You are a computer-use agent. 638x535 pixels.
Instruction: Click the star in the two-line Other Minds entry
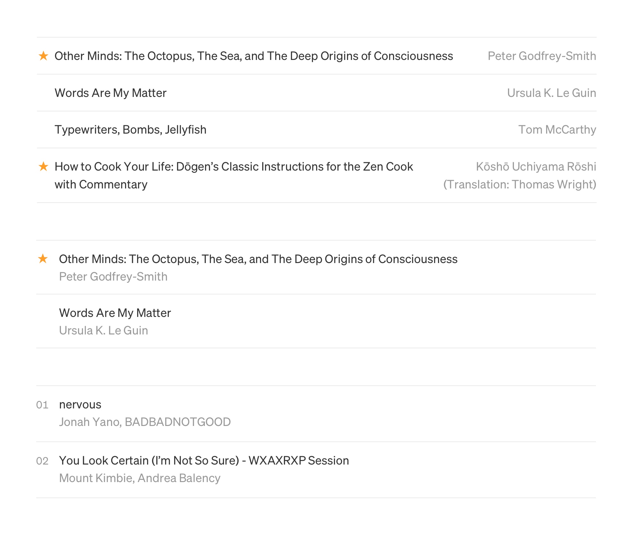[43, 259]
